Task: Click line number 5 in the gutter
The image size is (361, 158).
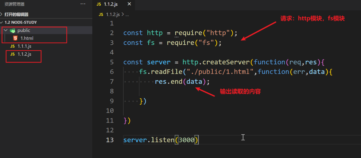Action: (111, 62)
